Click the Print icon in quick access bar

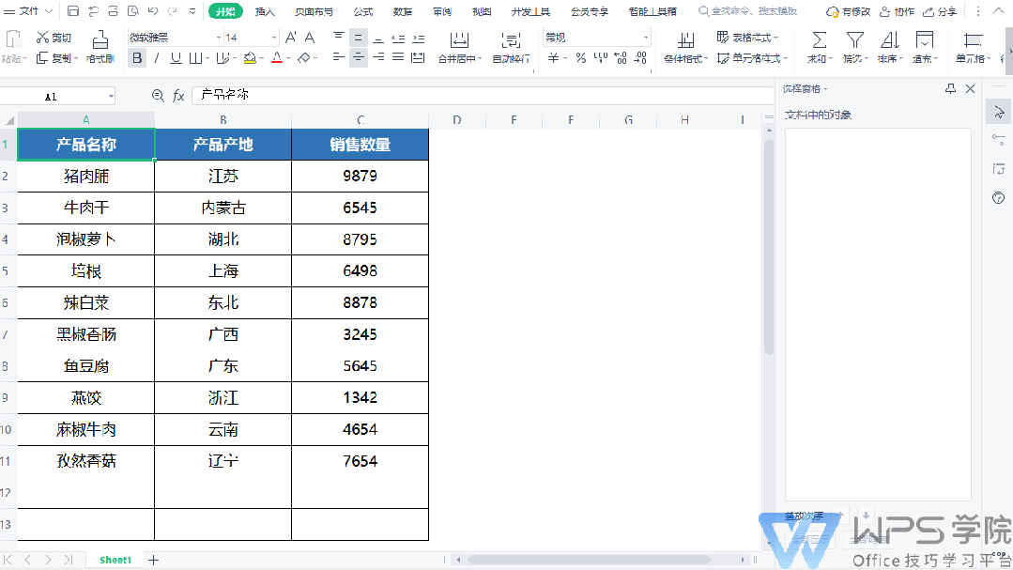click(x=113, y=11)
